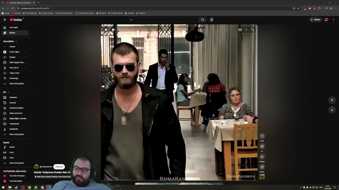Go to the YouTube home logo

pyautogui.click(x=16, y=20)
